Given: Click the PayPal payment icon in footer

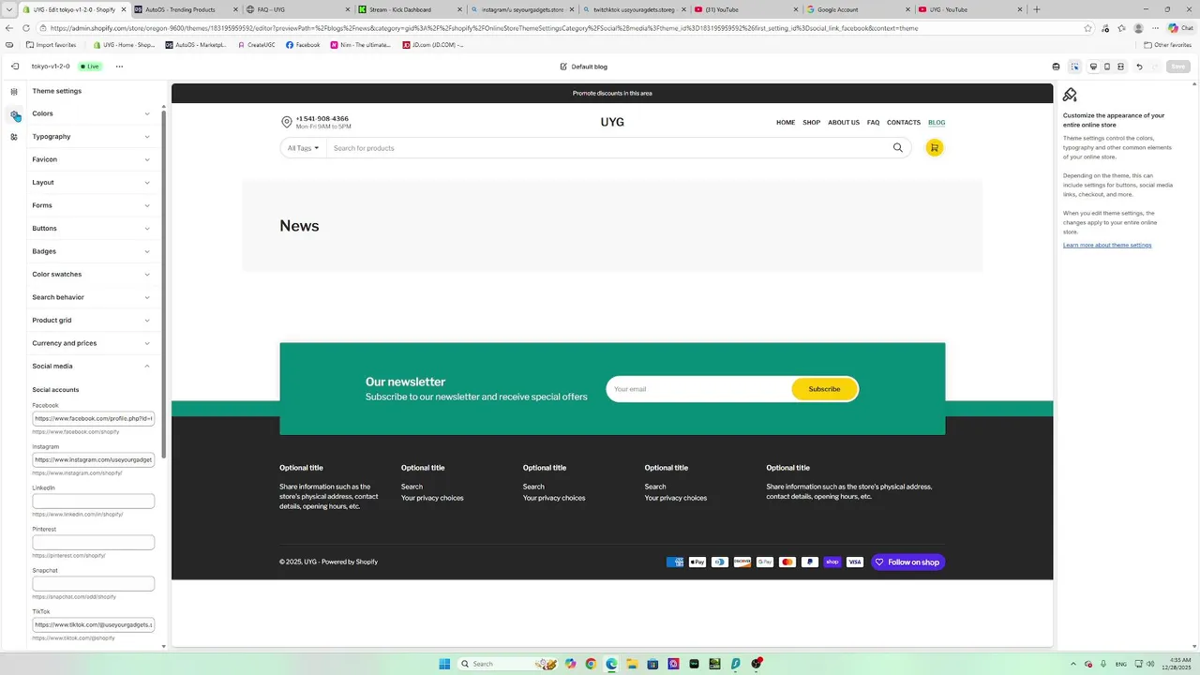Looking at the screenshot, I should (810, 562).
